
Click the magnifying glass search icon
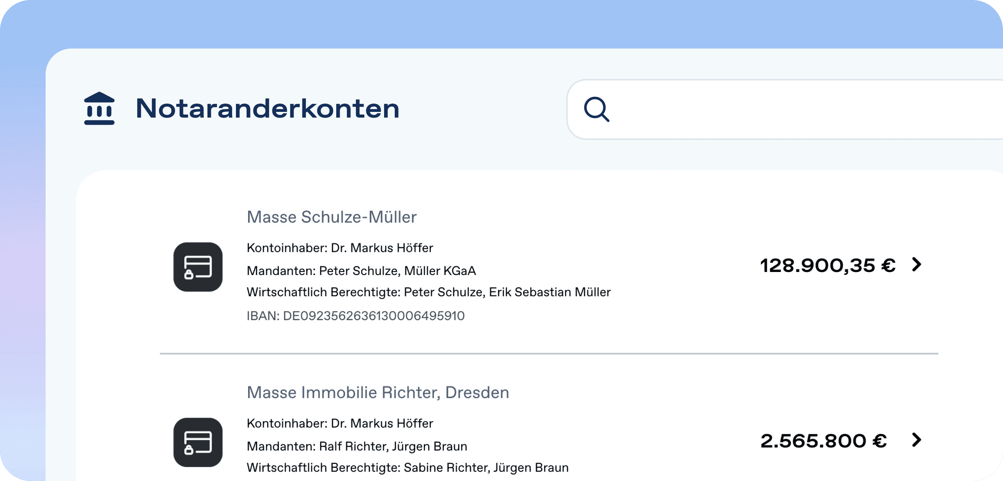[x=596, y=109]
